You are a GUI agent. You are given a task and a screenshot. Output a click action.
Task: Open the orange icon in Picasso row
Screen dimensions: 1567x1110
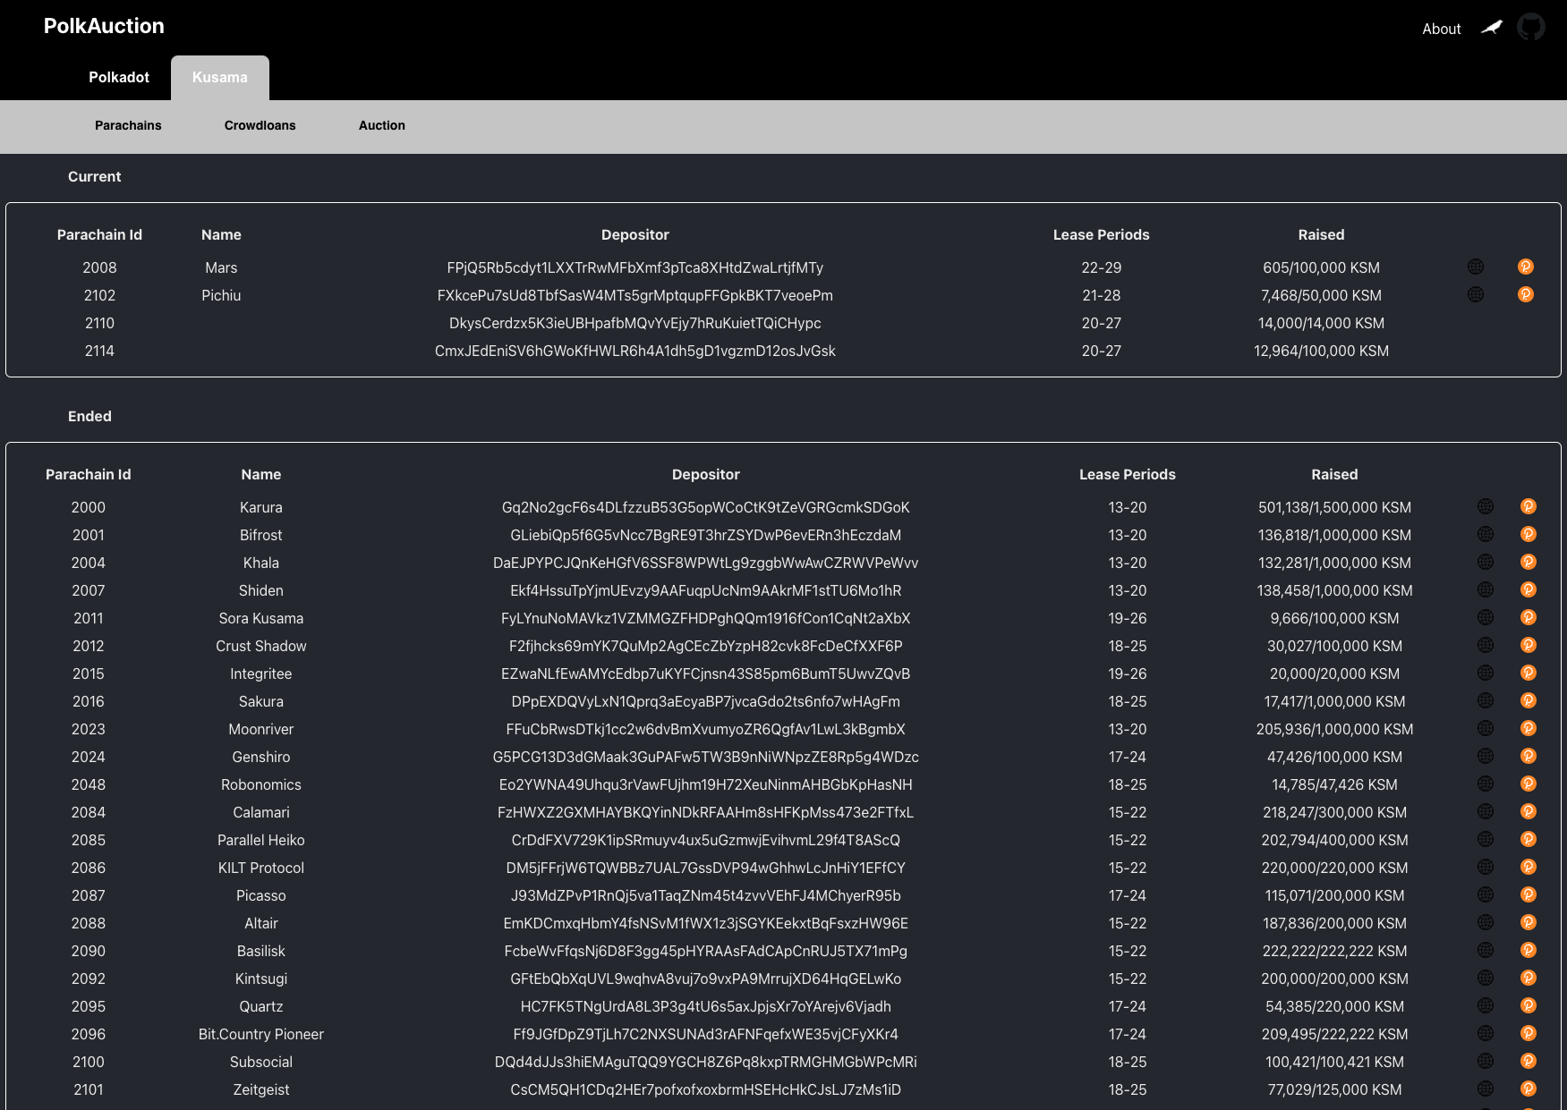(1529, 894)
